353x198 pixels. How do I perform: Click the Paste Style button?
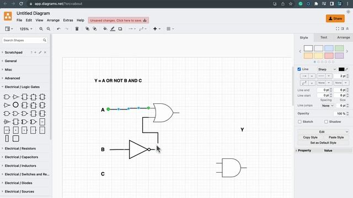coord(336,137)
